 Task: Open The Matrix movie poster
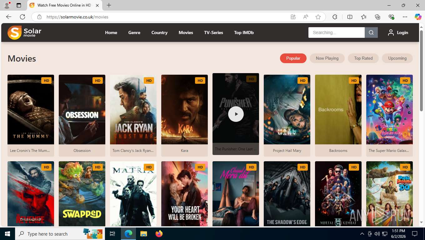[133, 194]
